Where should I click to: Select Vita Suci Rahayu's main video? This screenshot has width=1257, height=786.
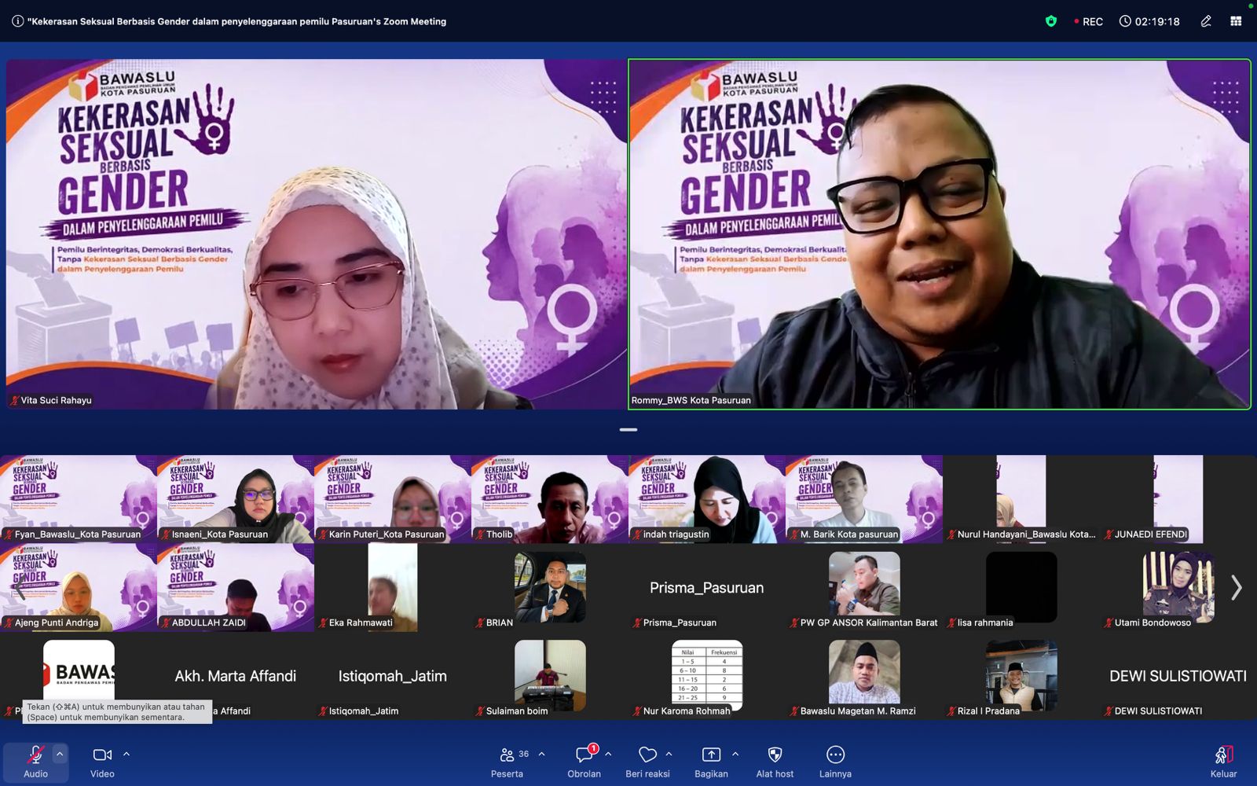[317, 234]
